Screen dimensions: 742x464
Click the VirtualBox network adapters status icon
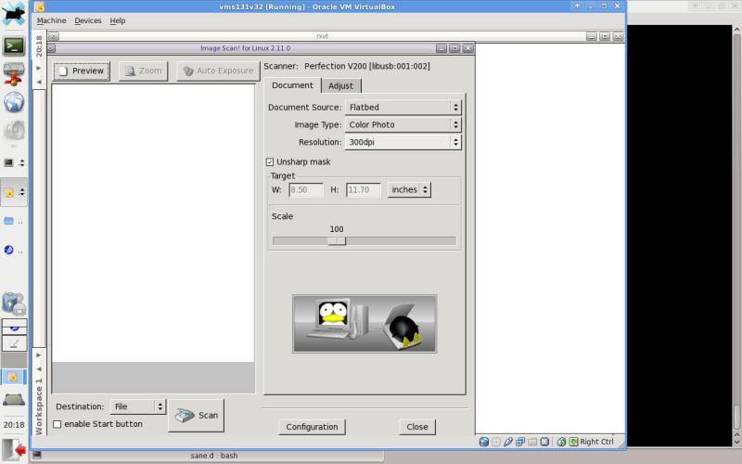pos(520,442)
